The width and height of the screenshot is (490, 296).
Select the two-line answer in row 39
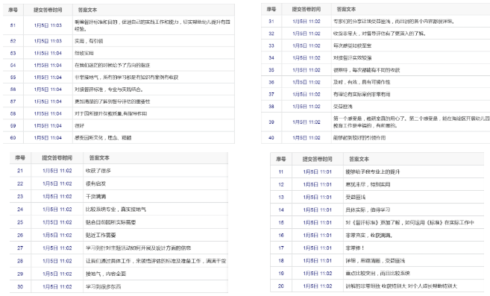coord(411,122)
